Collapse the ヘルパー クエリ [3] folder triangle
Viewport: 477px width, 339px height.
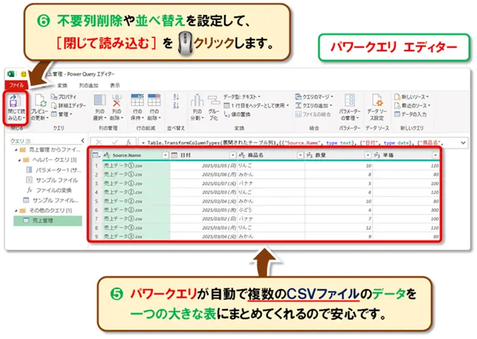coord(19,160)
